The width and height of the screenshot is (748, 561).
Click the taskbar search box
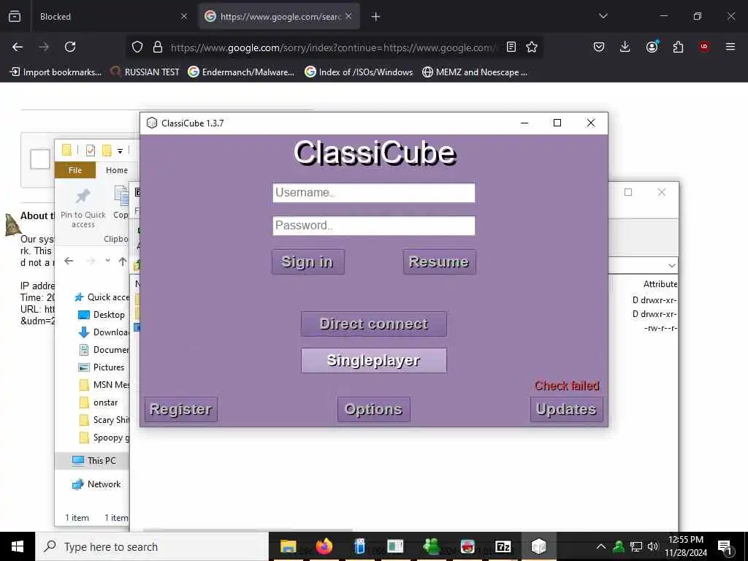tap(153, 546)
